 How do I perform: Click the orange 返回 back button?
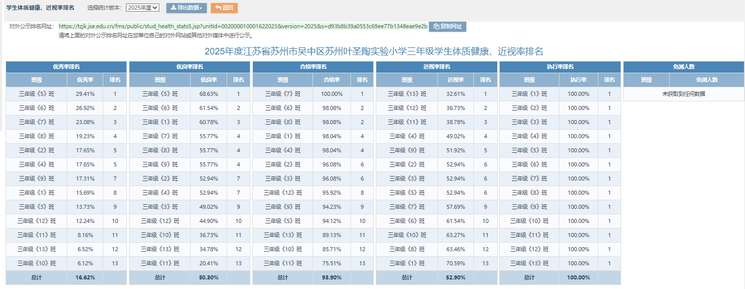pyautogui.click(x=224, y=8)
